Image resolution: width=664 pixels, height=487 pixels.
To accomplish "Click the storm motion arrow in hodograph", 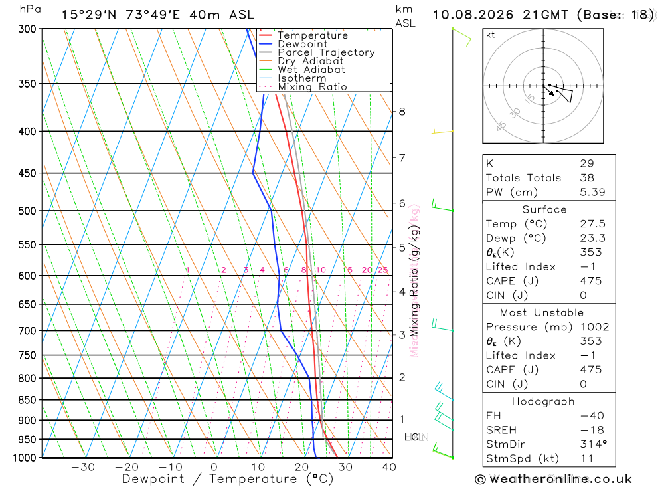I will (x=549, y=91).
